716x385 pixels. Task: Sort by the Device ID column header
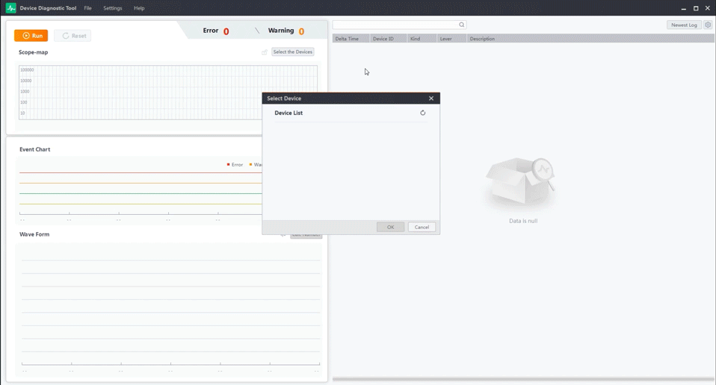tap(383, 39)
